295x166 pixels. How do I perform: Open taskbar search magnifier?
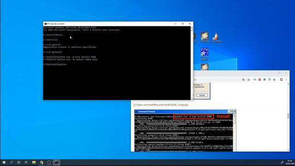point(11,162)
